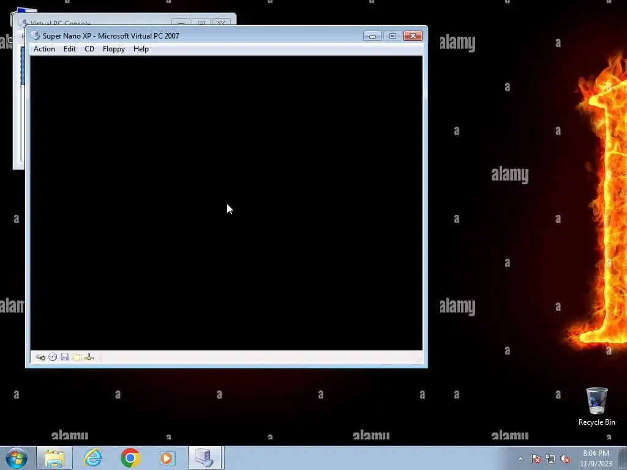Open Windows Media Player from taskbar
The image size is (627, 470).
click(x=167, y=458)
